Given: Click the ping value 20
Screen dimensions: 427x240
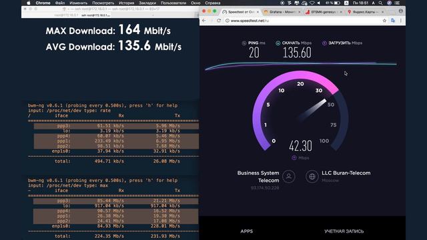Looking at the screenshot, I should coord(254,53).
